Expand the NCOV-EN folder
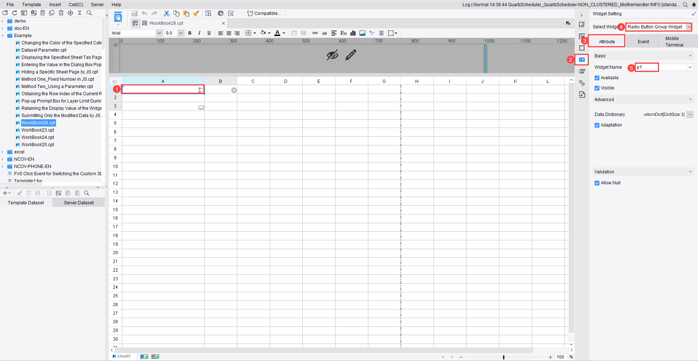Screen dimensions: 698x361 [x=3, y=159]
